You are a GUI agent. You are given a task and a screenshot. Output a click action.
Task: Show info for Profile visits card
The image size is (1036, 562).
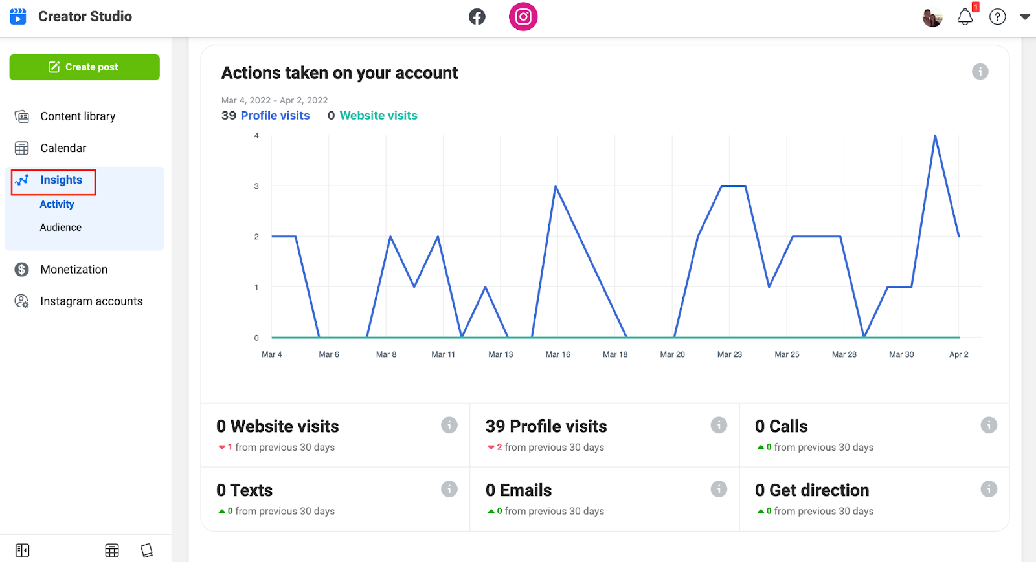pyautogui.click(x=719, y=425)
